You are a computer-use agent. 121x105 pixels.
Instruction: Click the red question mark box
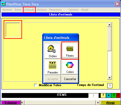click(x=118, y=95)
